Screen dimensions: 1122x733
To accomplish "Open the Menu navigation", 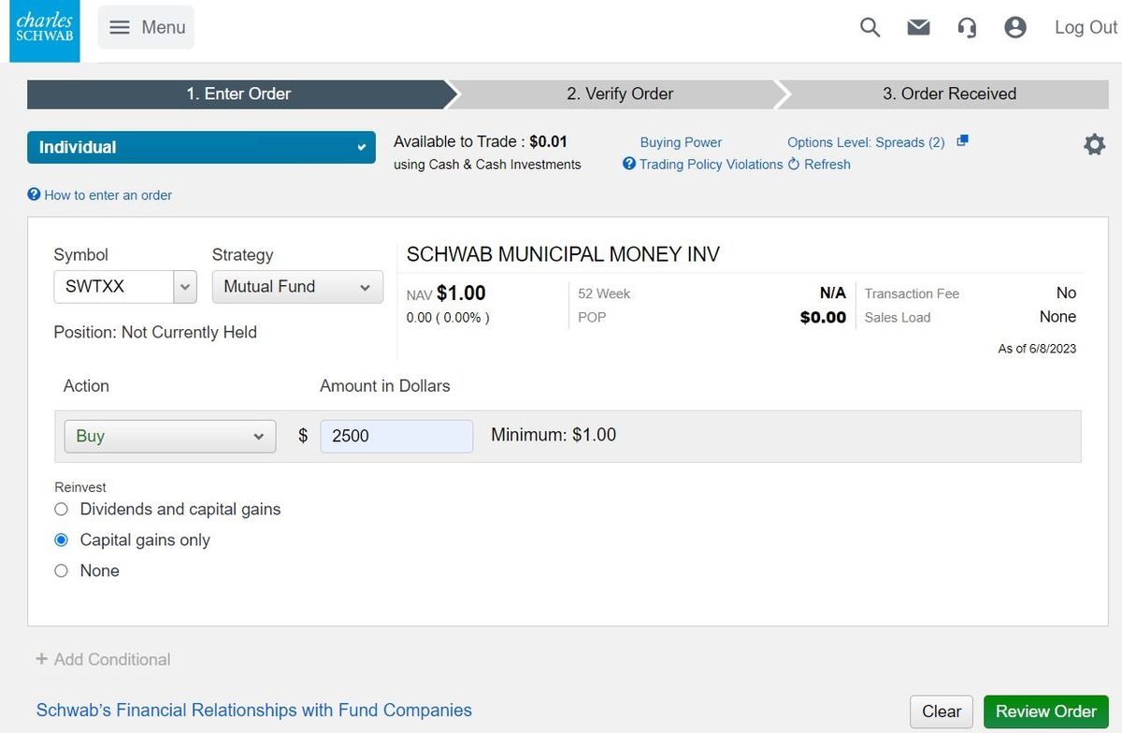I will (145, 27).
